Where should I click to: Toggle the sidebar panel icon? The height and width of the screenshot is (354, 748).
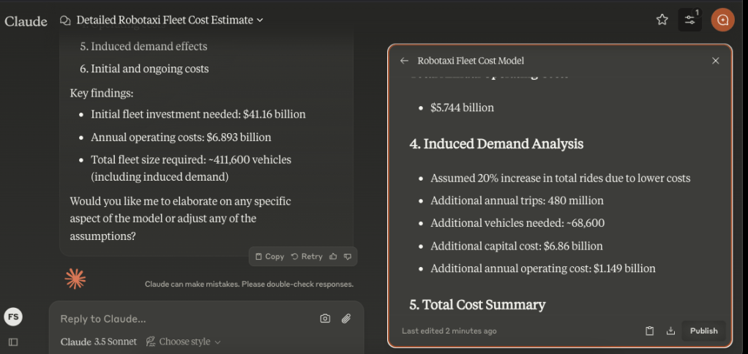13,342
